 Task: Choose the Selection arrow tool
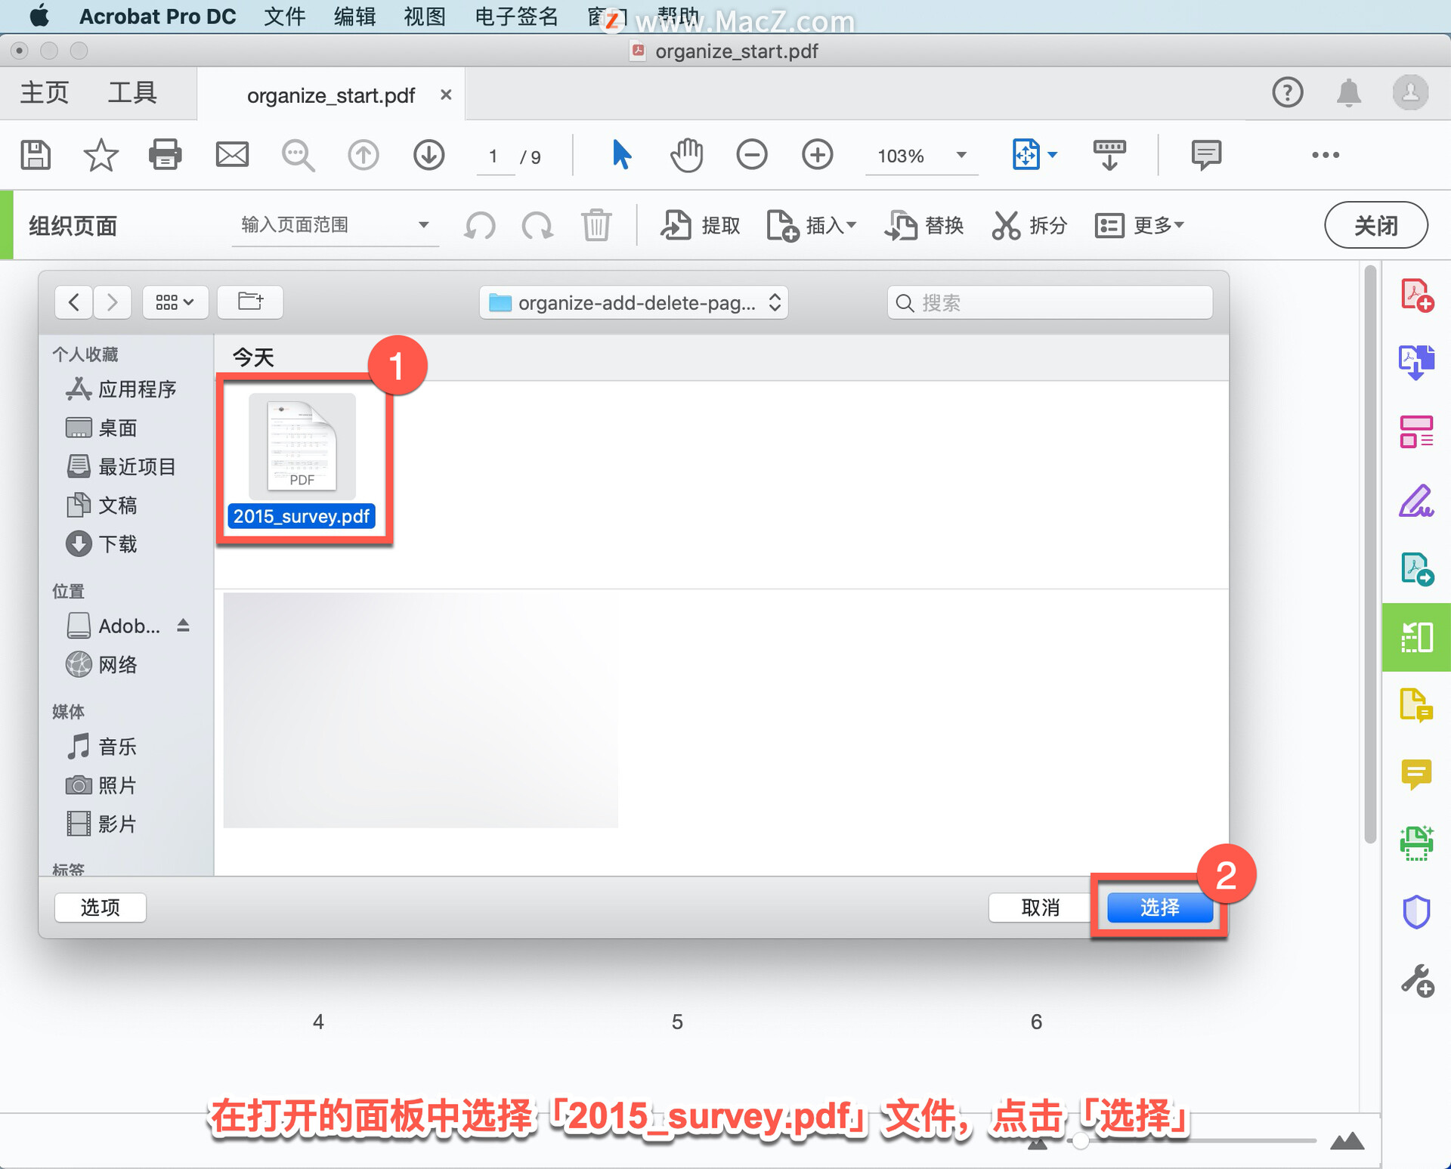coord(620,155)
